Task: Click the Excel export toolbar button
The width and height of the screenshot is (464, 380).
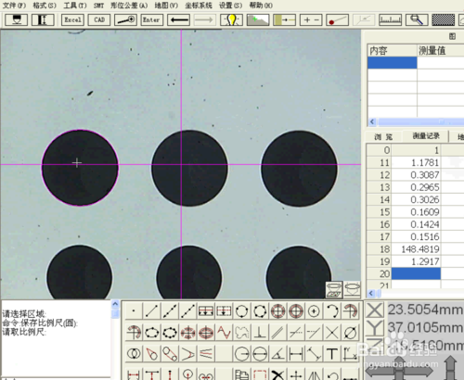Action: tap(72, 19)
